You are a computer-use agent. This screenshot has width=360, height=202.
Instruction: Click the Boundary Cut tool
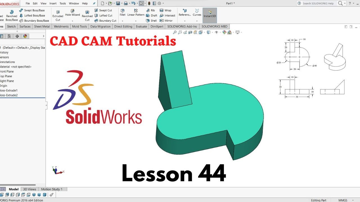(x=105, y=20)
